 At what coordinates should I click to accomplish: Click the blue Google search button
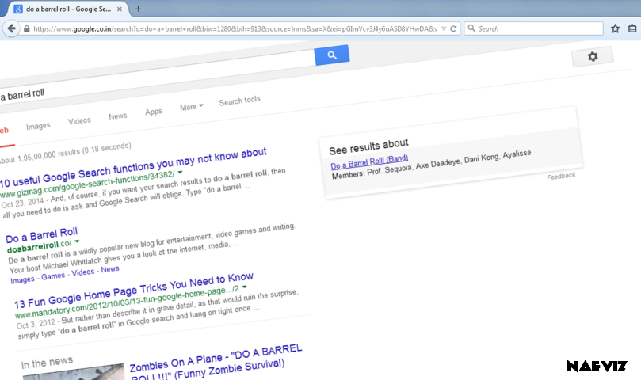coord(332,55)
